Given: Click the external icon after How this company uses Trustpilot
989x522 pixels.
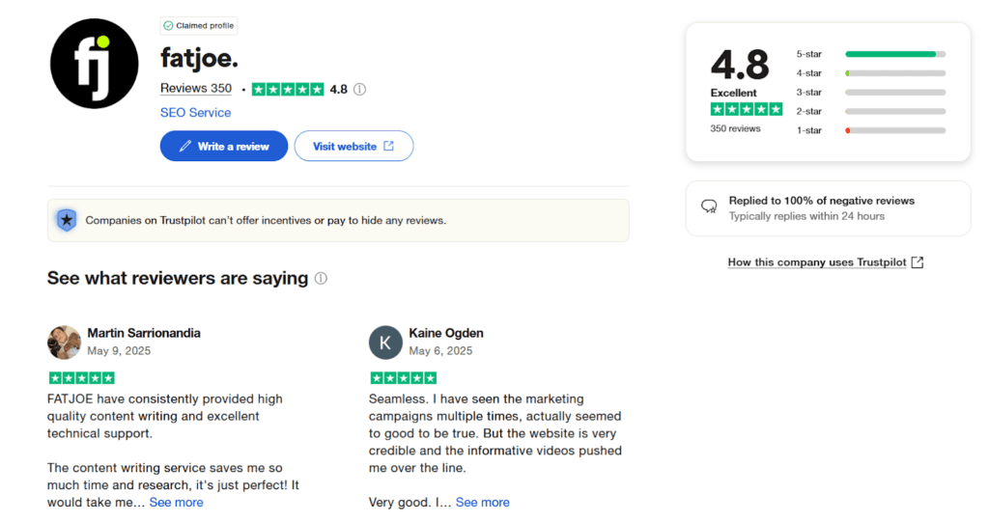Looking at the screenshot, I should pos(918,262).
